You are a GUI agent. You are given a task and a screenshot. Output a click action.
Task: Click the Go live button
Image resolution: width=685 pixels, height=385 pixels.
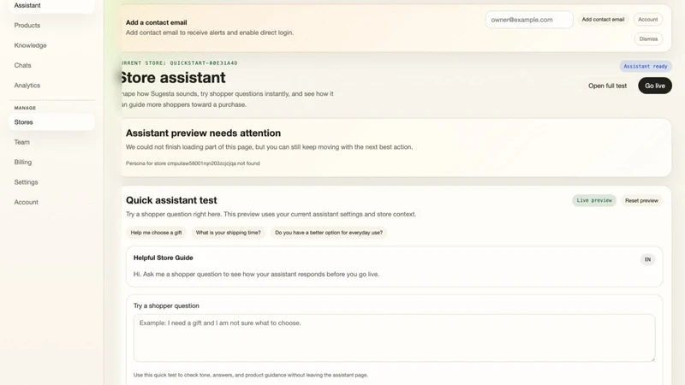pos(655,86)
